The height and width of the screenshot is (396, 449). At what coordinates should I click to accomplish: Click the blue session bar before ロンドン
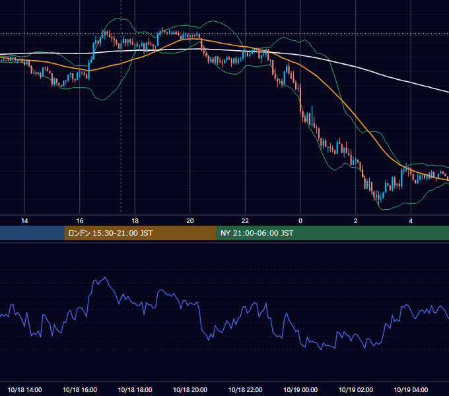click(x=32, y=233)
